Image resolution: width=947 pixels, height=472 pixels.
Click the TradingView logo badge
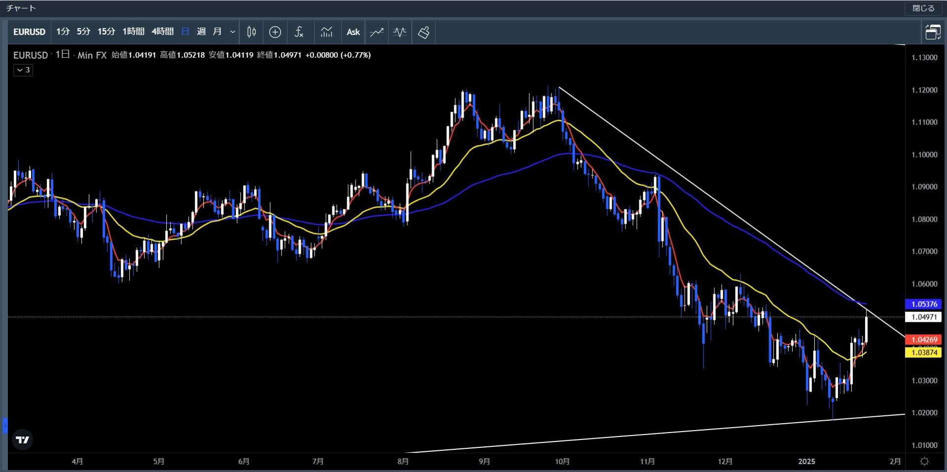(x=22, y=439)
